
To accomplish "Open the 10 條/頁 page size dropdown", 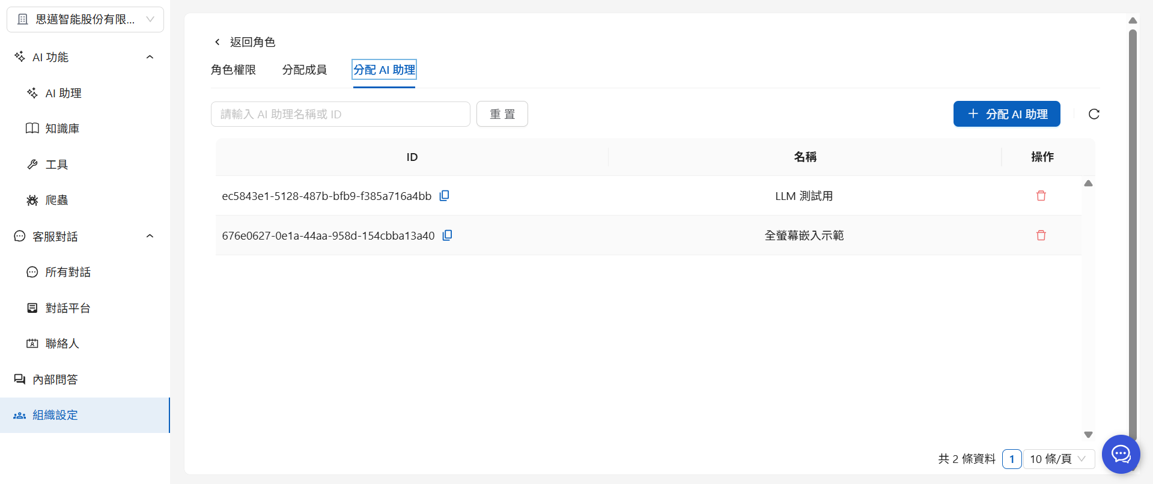I will tap(1058, 459).
